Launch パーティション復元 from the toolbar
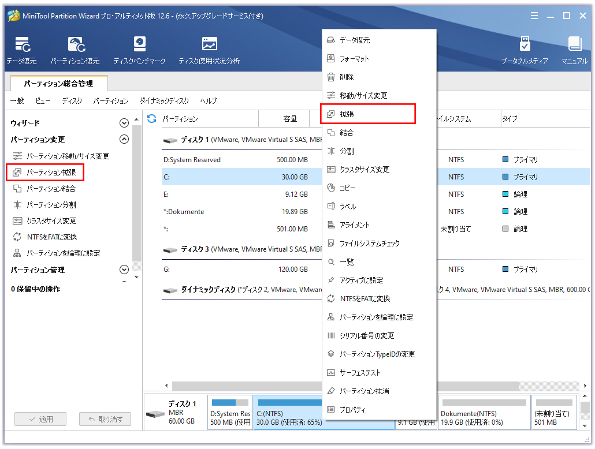The image size is (595, 449). 75,50
